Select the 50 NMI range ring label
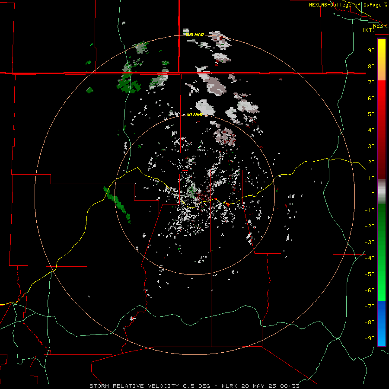389x389 pixels. pos(194,115)
